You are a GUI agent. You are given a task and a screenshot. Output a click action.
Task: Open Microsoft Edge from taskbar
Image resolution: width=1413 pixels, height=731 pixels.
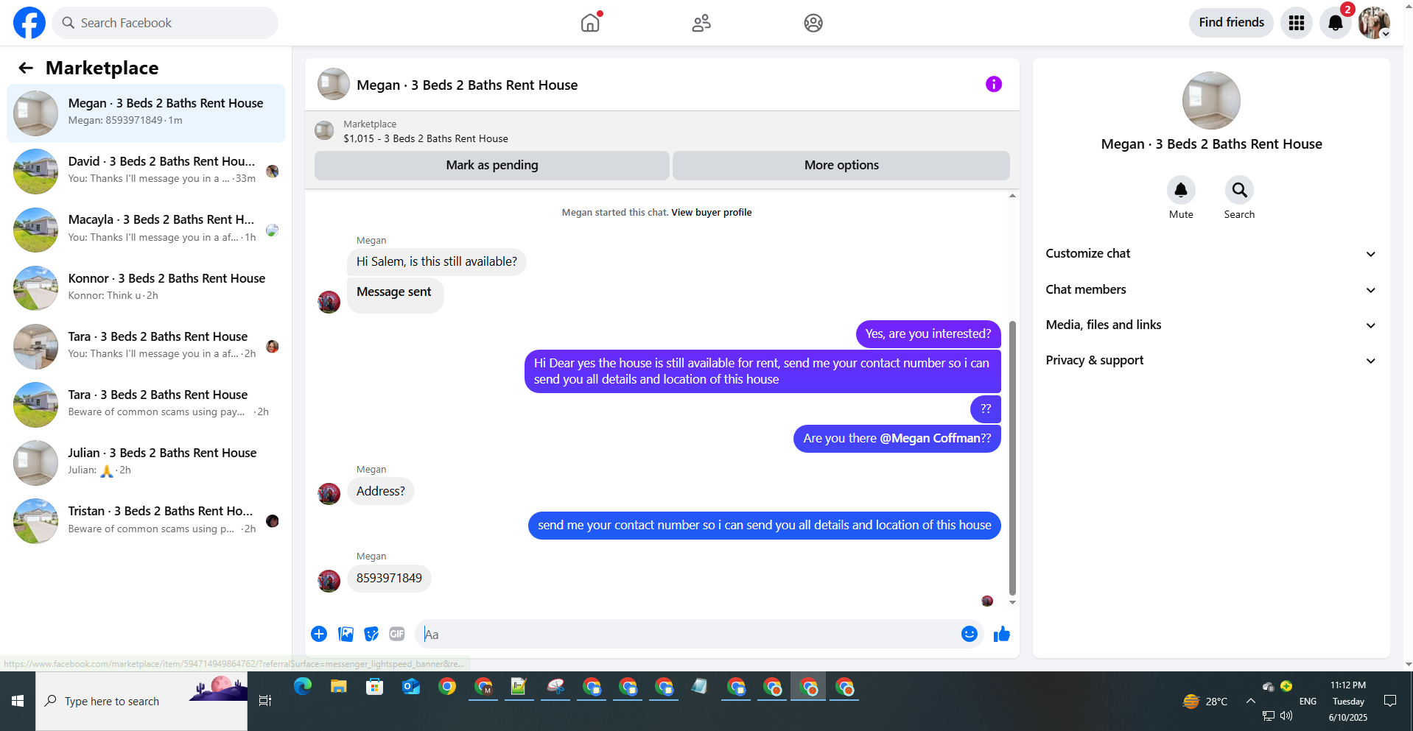pyautogui.click(x=303, y=687)
